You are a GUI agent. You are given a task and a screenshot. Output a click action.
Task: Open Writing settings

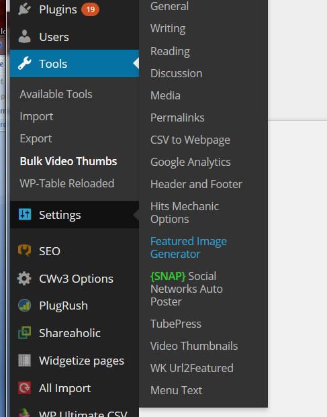click(x=168, y=28)
